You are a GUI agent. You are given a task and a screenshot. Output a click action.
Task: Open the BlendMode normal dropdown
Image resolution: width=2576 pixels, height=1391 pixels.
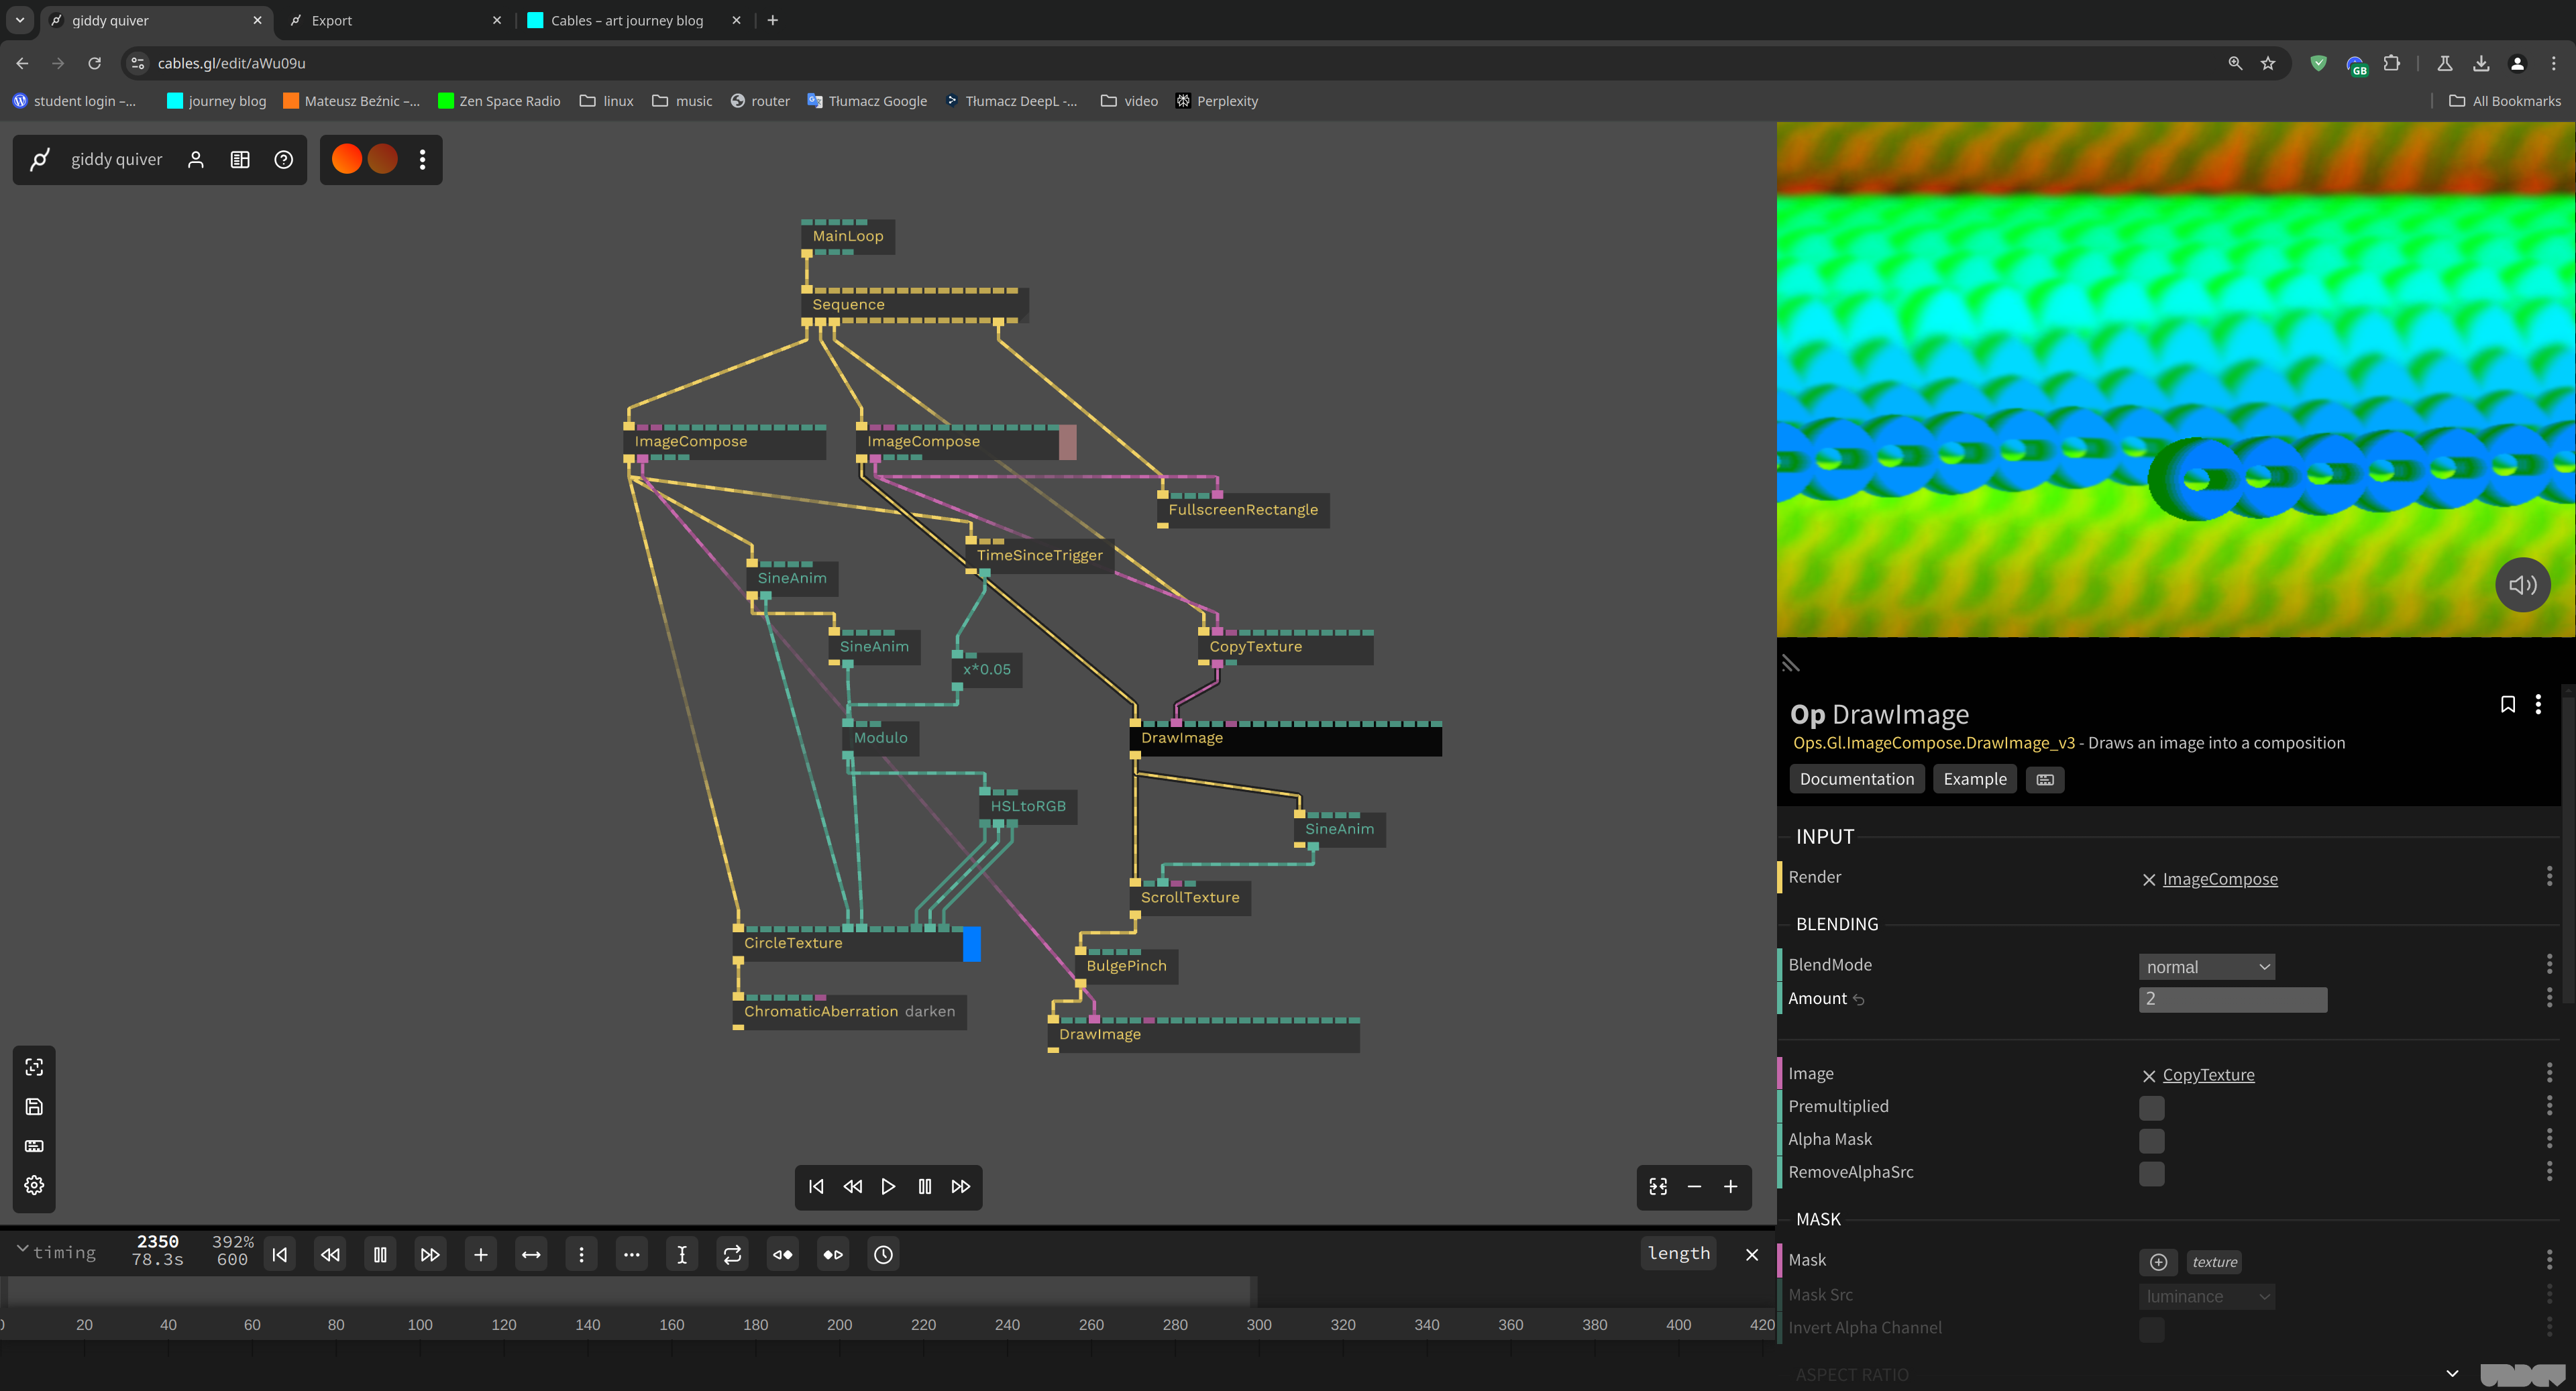pyautogui.click(x=2207, y=967)
